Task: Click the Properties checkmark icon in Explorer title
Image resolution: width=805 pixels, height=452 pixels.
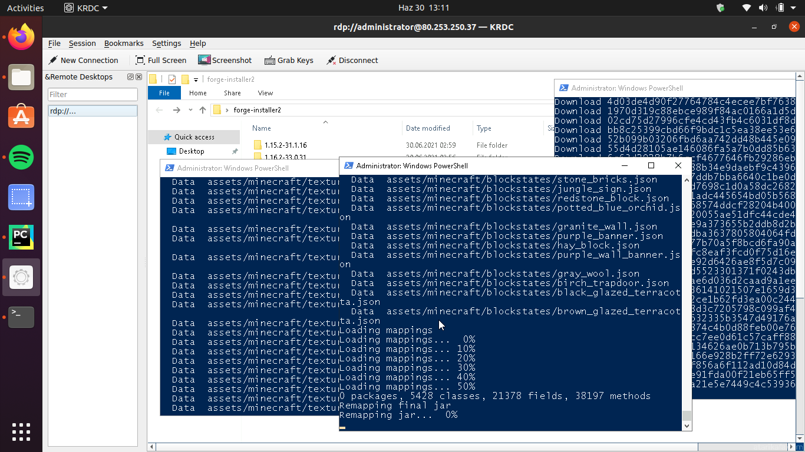Action: pos(172,79)
